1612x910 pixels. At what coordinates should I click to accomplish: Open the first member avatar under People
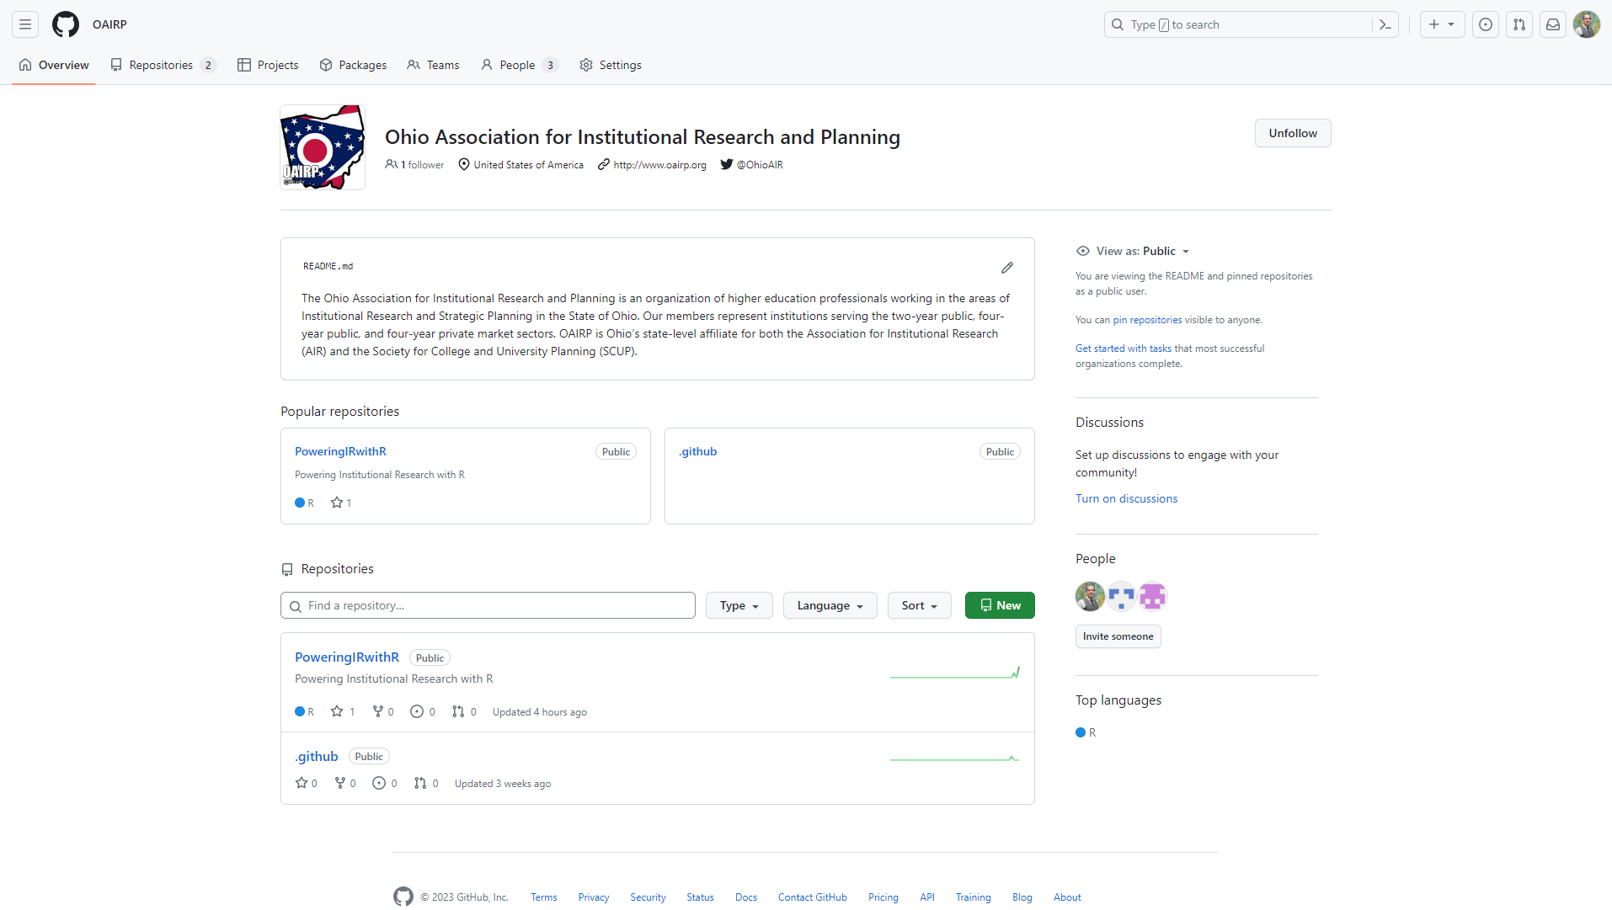pos(1090,596)
